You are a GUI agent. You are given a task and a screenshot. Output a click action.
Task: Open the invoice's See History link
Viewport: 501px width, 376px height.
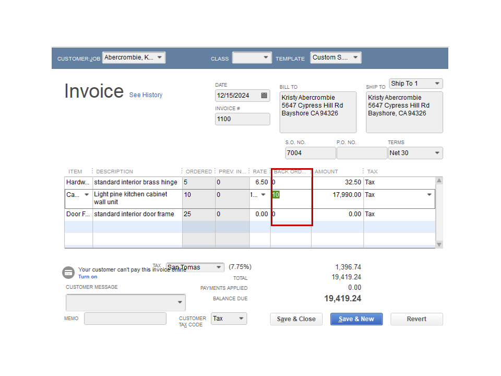pyautogui.click(x=146, y=95)
